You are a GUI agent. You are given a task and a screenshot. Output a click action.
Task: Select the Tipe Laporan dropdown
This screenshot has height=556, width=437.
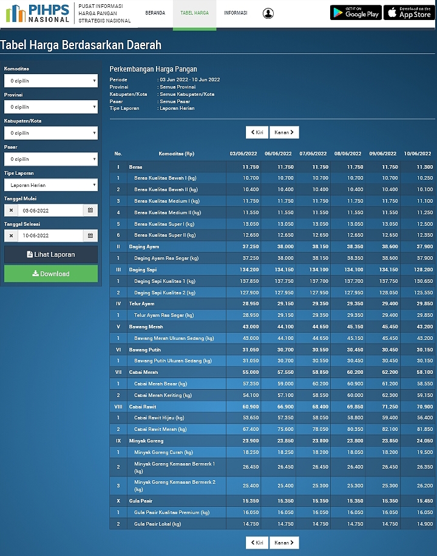[x=51, y=185]
